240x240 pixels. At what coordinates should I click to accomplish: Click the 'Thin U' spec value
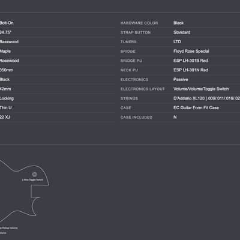(x=5, y=107)
